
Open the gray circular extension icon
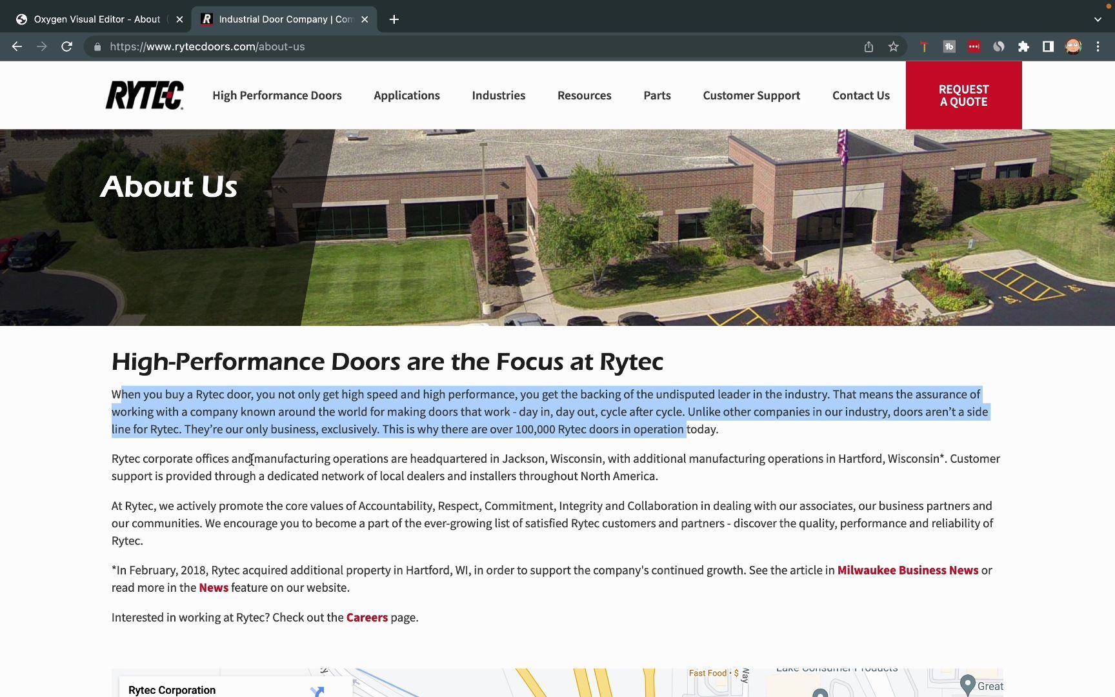pos(999,46)
